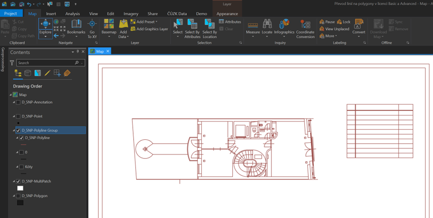Go to previous extent arrow

pos(56,35)
